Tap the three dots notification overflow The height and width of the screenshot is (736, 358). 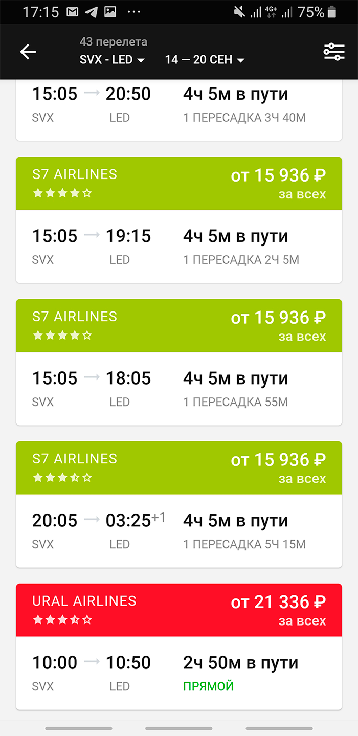133,11
